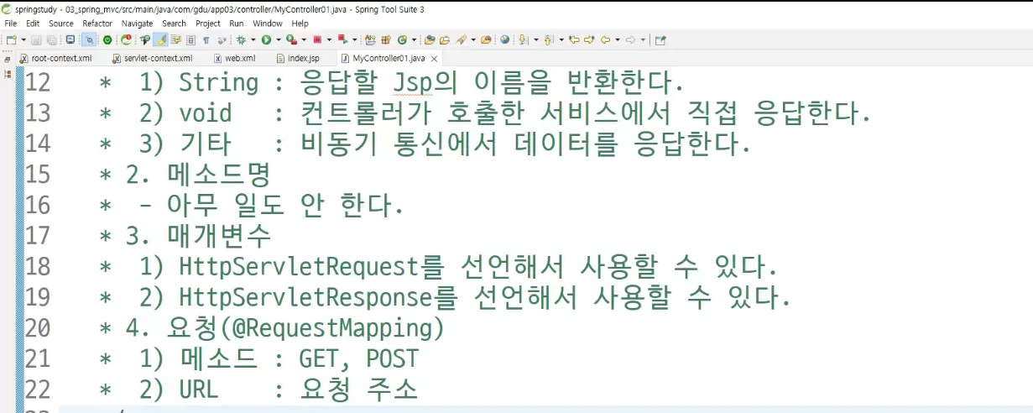Open the Window menu

[268, 24]
